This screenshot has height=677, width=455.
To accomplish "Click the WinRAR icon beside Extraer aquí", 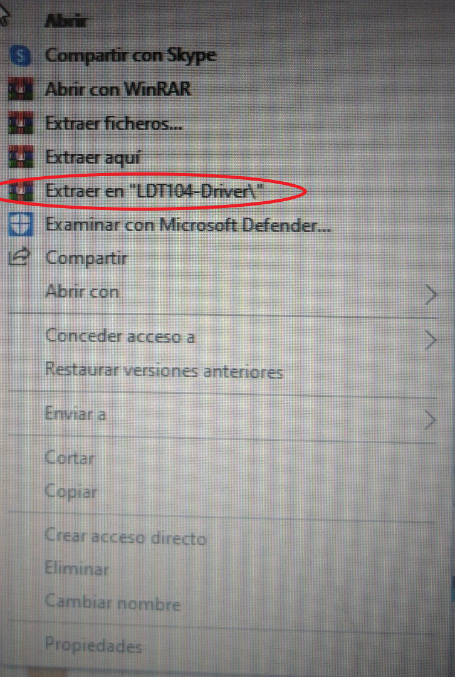I will [20, 157].
